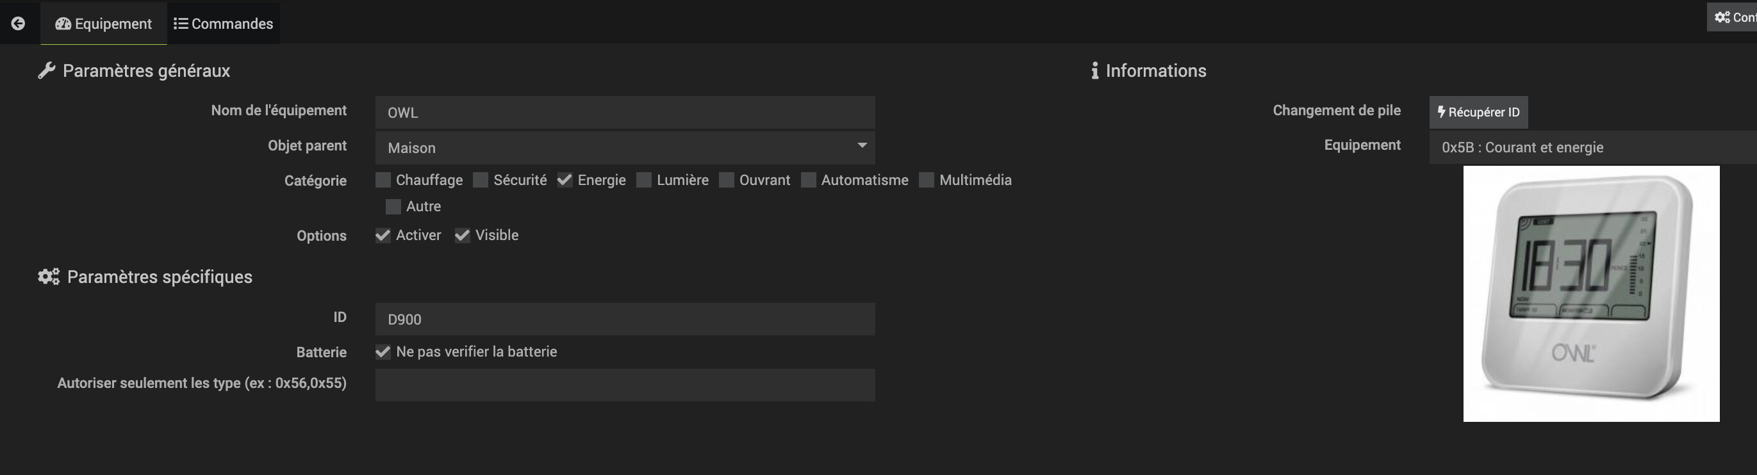
Task: Enable the Sécurité category checkbox
Action: [481, 180]
